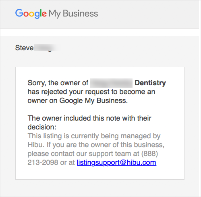This screenshot has height=197, width=201.
Task: Click the line "has rejected your request to become an"
Action: click(91, 92)
